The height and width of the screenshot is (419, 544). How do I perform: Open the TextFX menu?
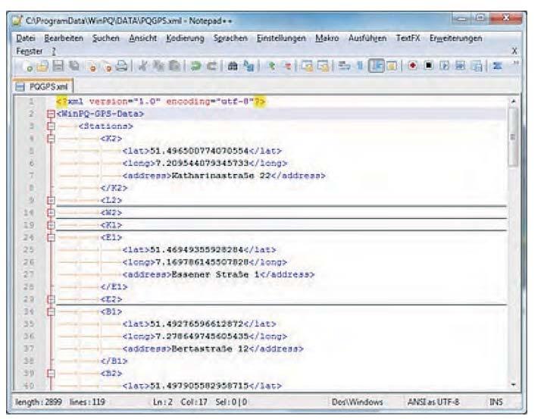pos(408,38)
